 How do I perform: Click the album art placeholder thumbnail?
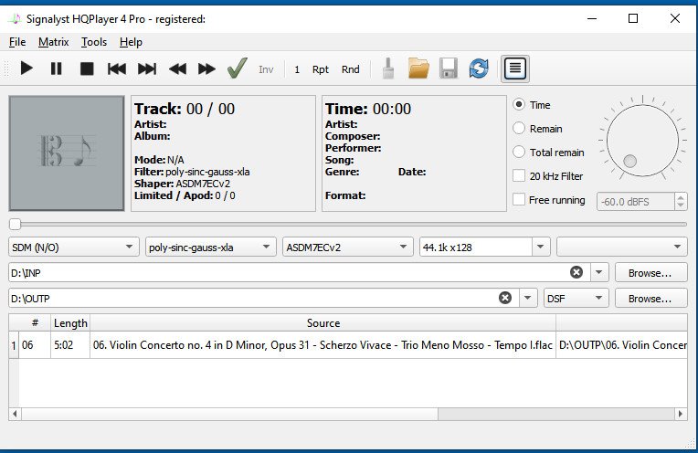[x=67, y=153]
